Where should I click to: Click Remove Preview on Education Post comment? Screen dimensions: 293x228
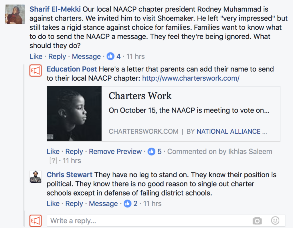115,152
